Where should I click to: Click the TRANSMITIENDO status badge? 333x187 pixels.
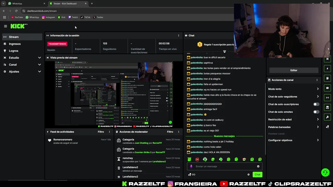tap(57, 44)
